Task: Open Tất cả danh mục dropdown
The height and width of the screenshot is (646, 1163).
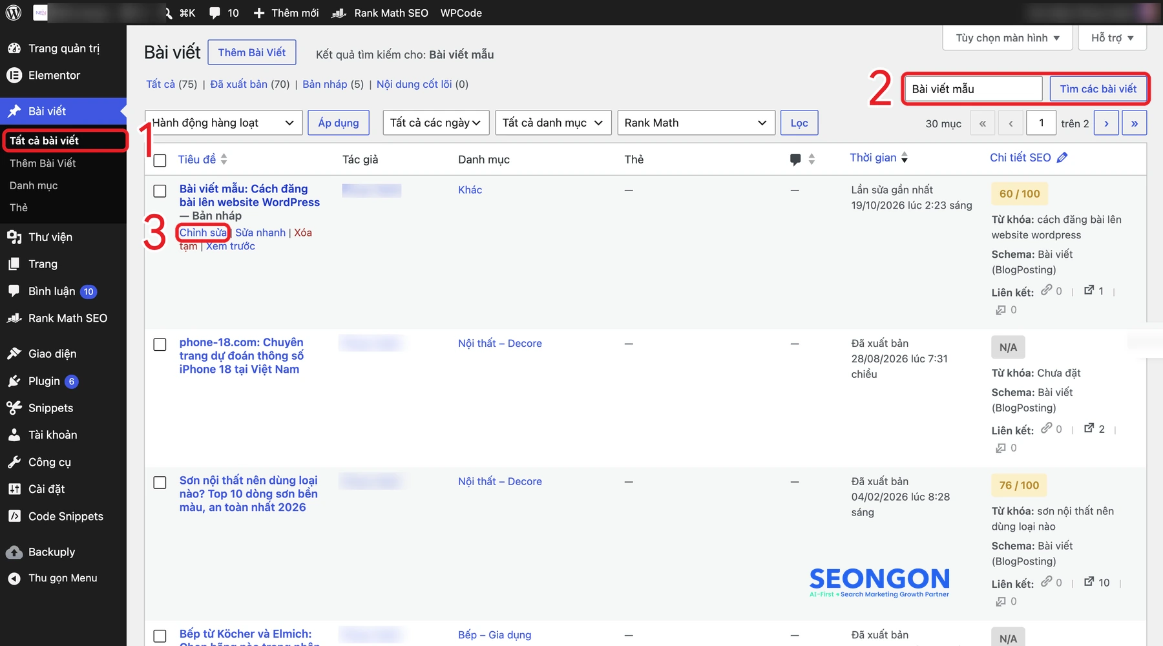Action: [x=553, y=123]
